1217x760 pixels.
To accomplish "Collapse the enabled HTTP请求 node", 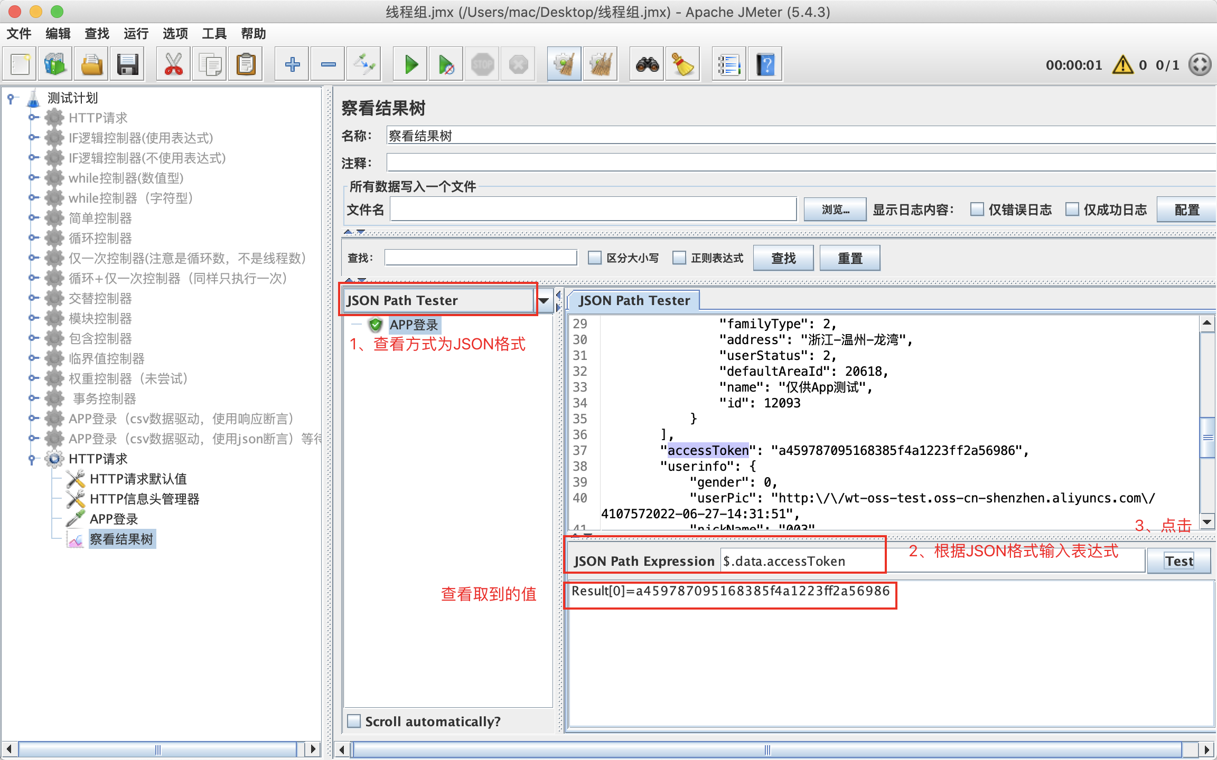I will pos(32,459).
